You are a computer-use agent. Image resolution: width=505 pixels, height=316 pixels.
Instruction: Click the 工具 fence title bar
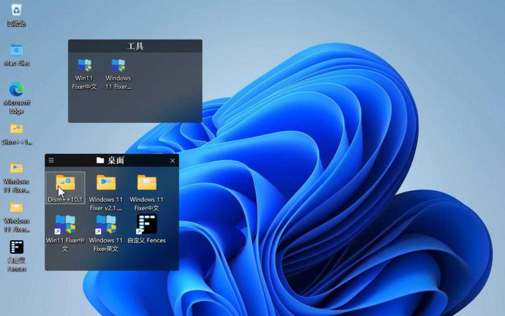point(135,46)
